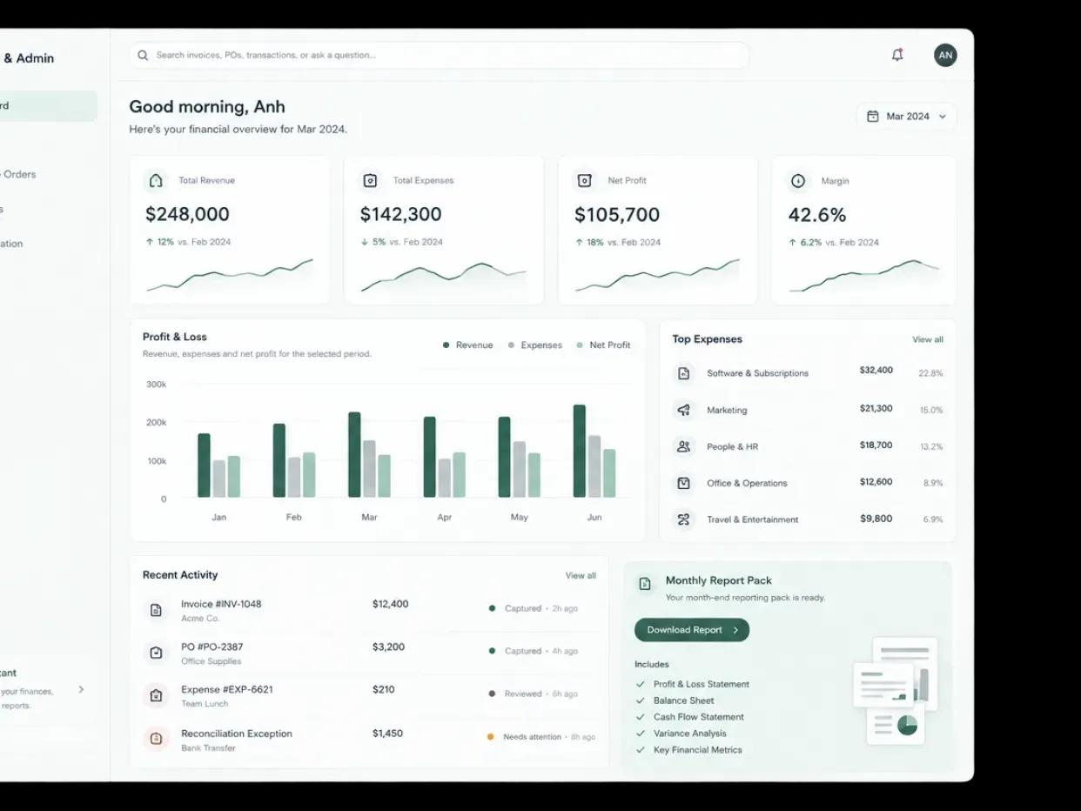Click the Margin sparkline chart
1081x811 pixels.
click(864, 276)
